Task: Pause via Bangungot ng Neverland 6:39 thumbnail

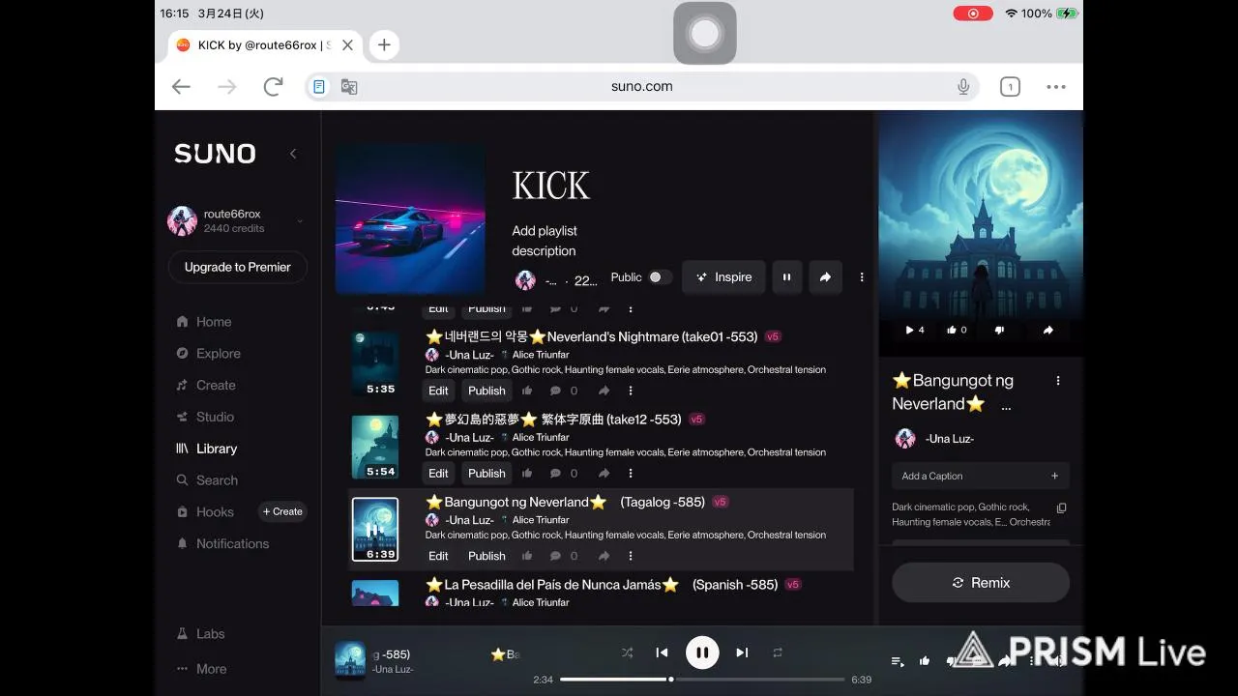Action: click(x=375, y=530)
